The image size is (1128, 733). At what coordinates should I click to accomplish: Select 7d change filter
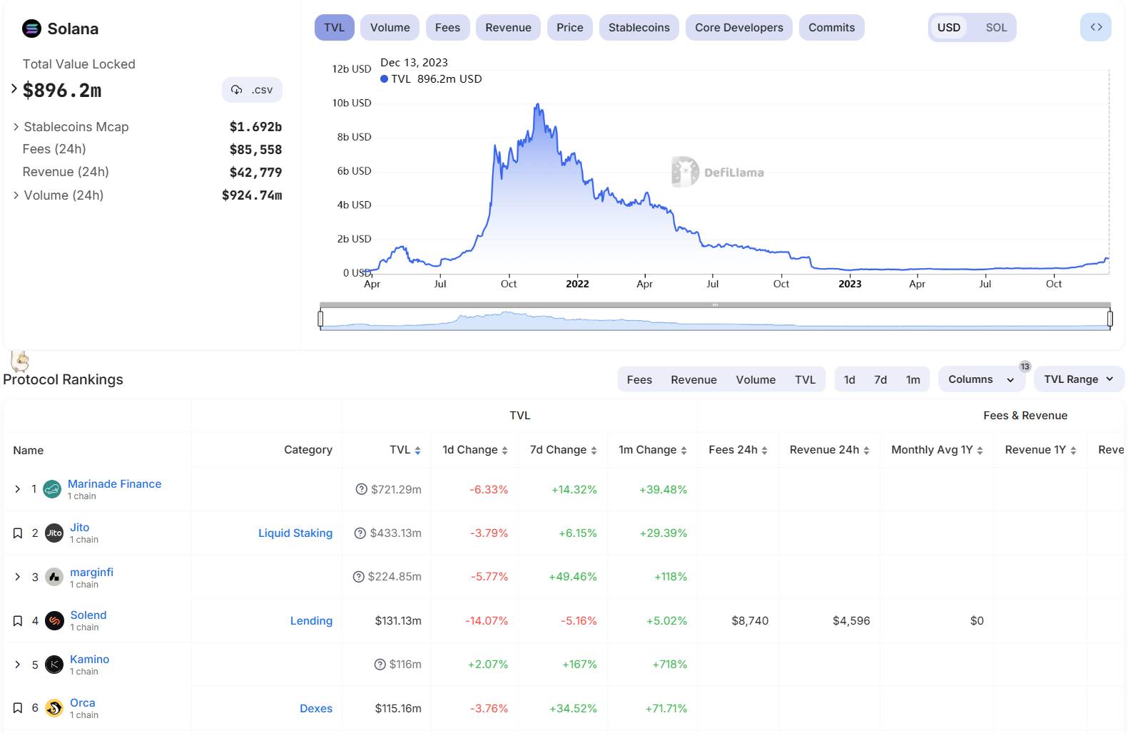tap(880, 379)
